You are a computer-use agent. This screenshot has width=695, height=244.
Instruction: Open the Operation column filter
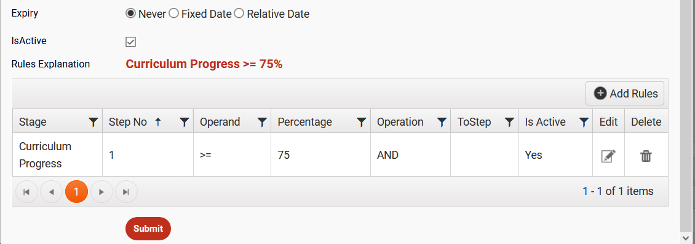[442, 123]
